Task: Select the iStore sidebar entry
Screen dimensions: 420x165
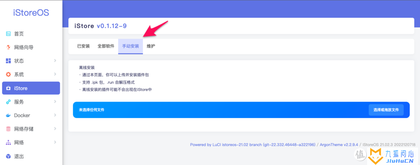Action: pos(31,88)
